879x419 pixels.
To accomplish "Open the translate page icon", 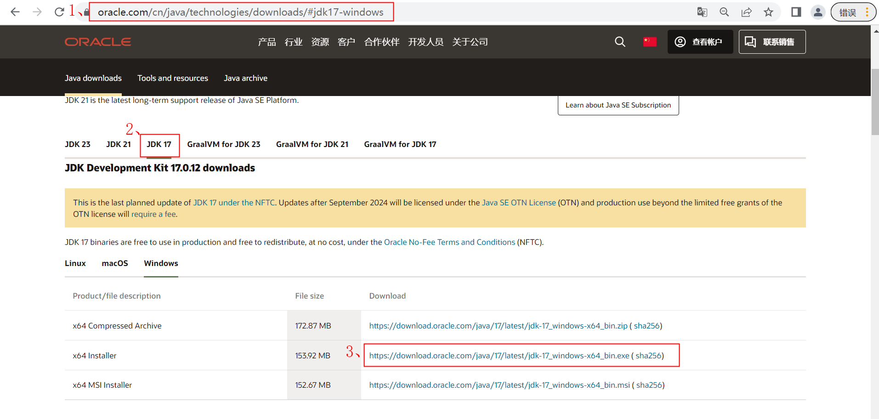I will click(x=702, y=12).
